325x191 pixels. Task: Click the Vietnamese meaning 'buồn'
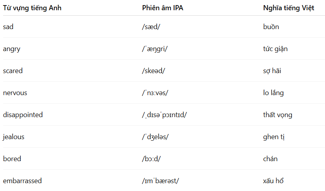pyautogui.click(x=271, y=27)
